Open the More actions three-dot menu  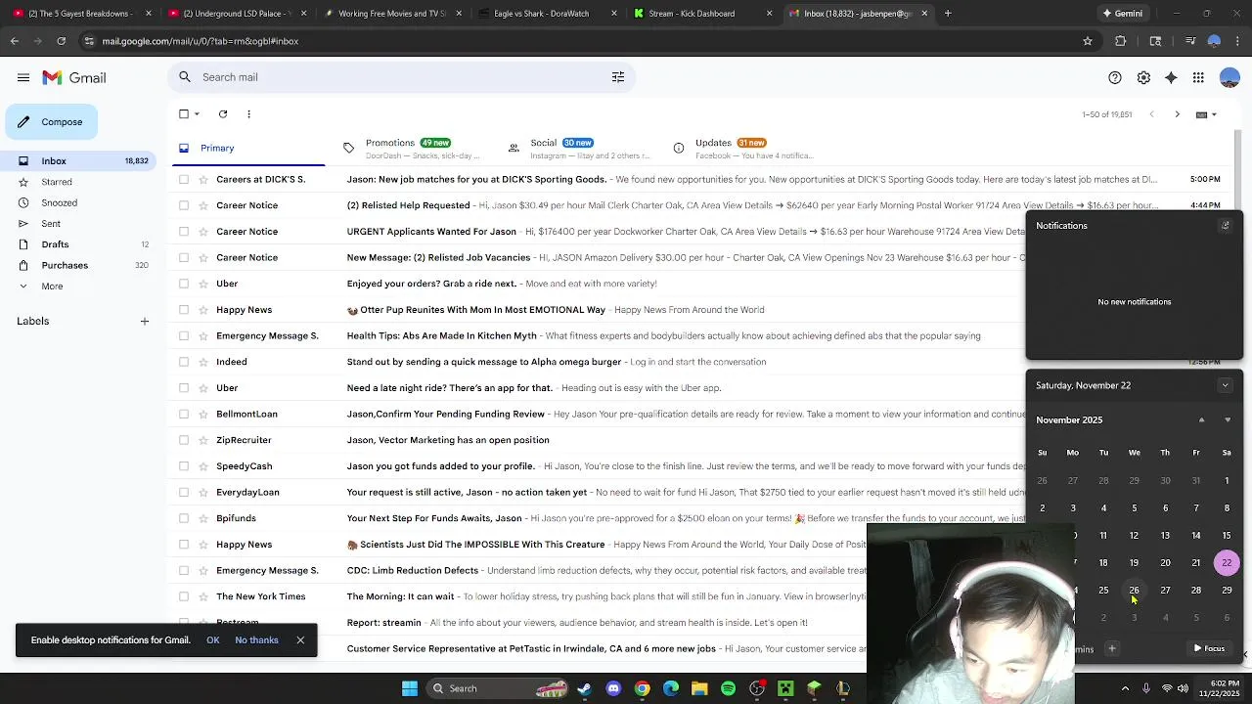coord(248,114)
